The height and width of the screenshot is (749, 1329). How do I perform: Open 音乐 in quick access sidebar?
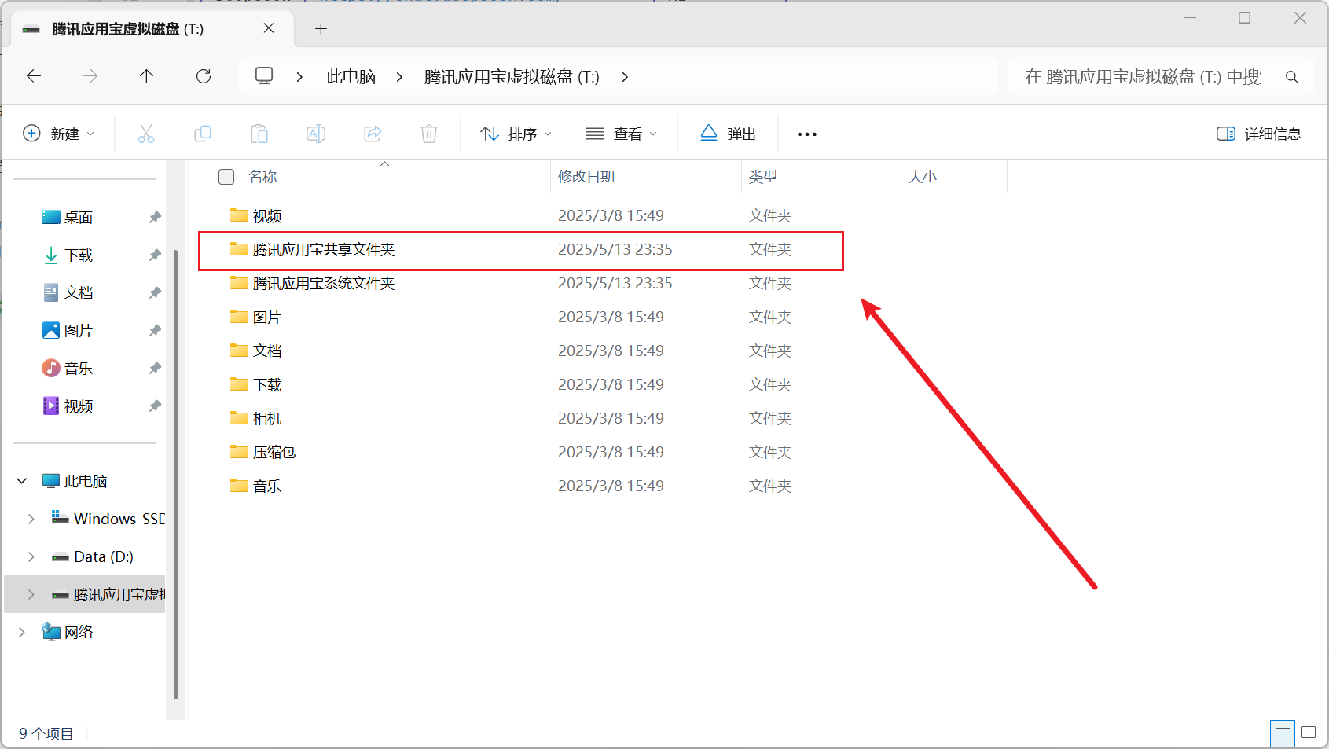pyautogui.click(x=79, y=369)
